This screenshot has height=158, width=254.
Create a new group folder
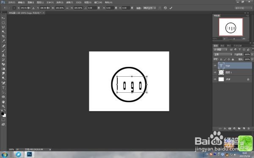[239, 129]
